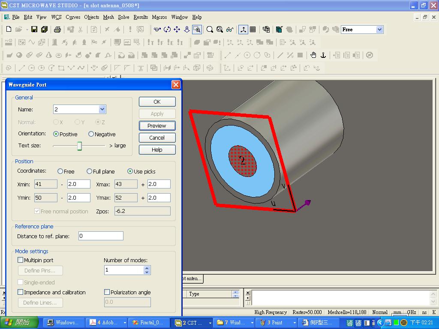Choose Use picks coordinates option
The image size is (439, 329).
click(x=130, y=171)
